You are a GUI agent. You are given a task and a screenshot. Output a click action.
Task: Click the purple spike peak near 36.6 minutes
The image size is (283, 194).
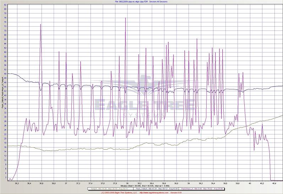[x=40, y=24]
